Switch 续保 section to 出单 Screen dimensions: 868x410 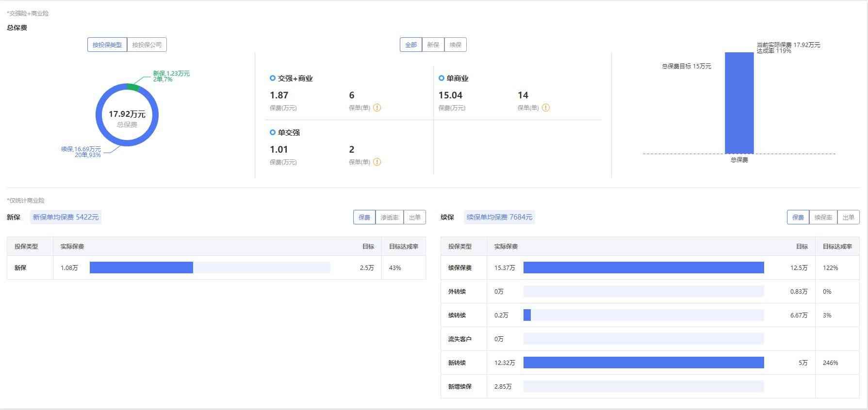(849, 217)
